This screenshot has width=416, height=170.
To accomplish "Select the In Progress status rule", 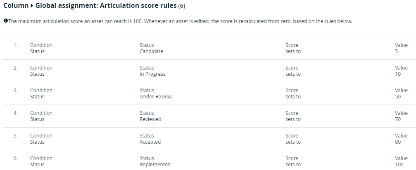I will tap(208, 71).
